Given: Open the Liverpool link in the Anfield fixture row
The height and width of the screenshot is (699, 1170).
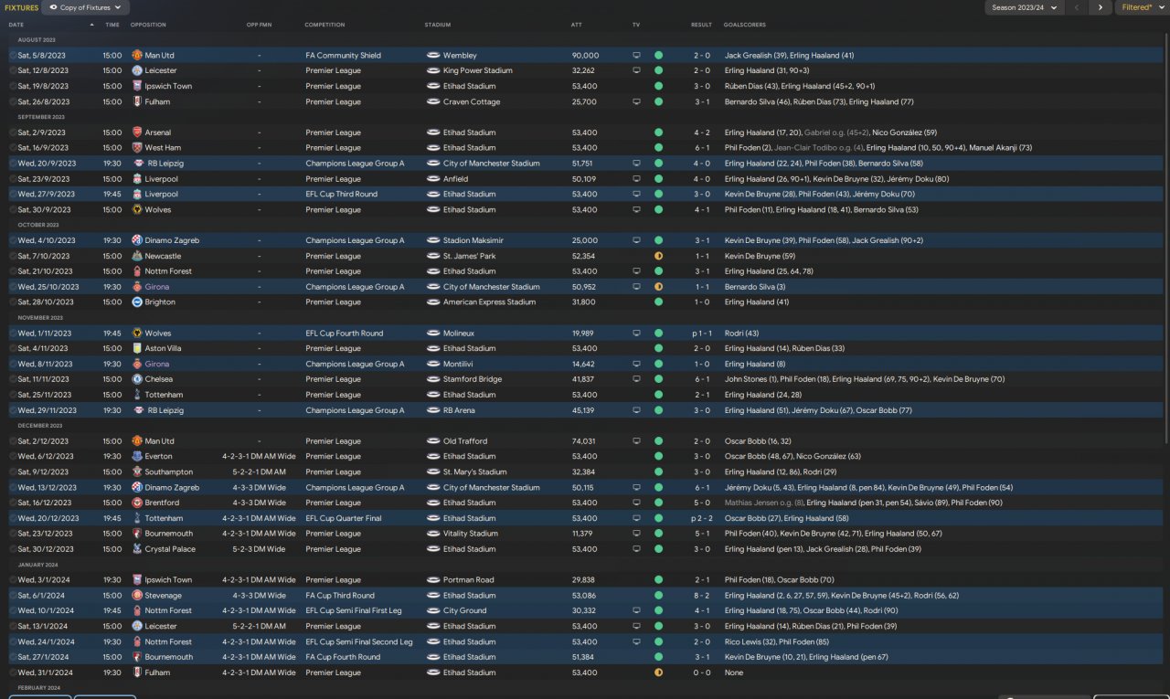Looking at the screenshot, I should tap(161, 179).
